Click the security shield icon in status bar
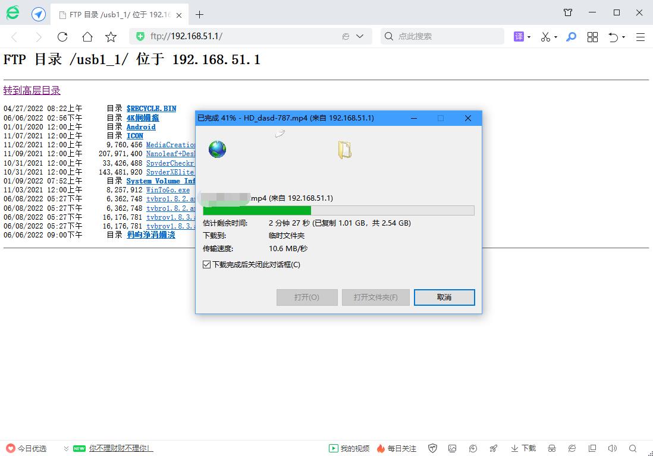Image resolution: width=653 pixels, height=456 pixels. point(432,448)
